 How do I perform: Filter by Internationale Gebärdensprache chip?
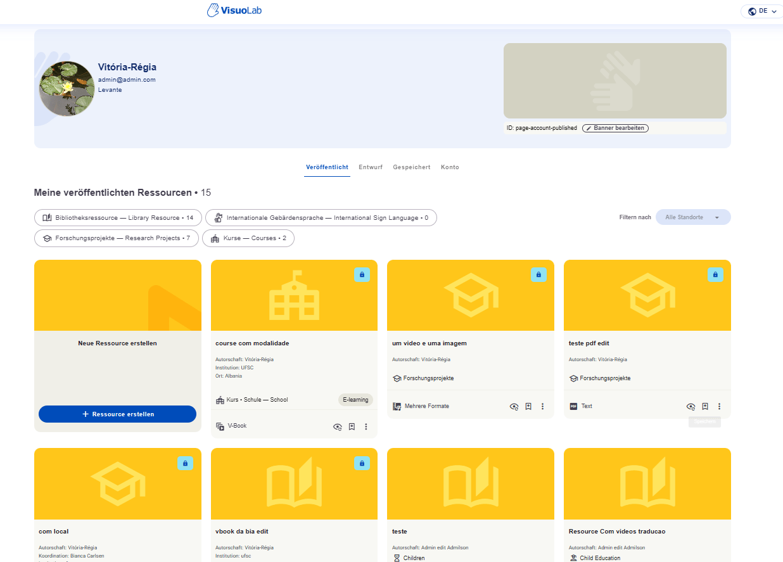321,217
